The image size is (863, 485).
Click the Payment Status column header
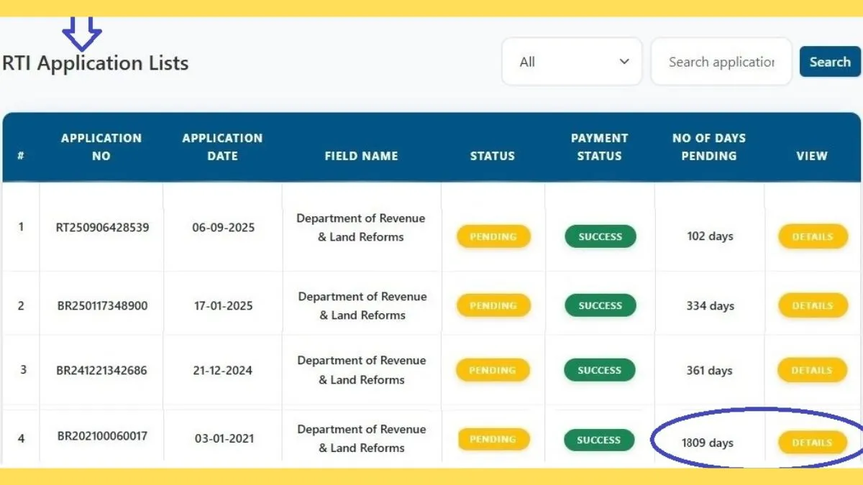coord(599,147)
